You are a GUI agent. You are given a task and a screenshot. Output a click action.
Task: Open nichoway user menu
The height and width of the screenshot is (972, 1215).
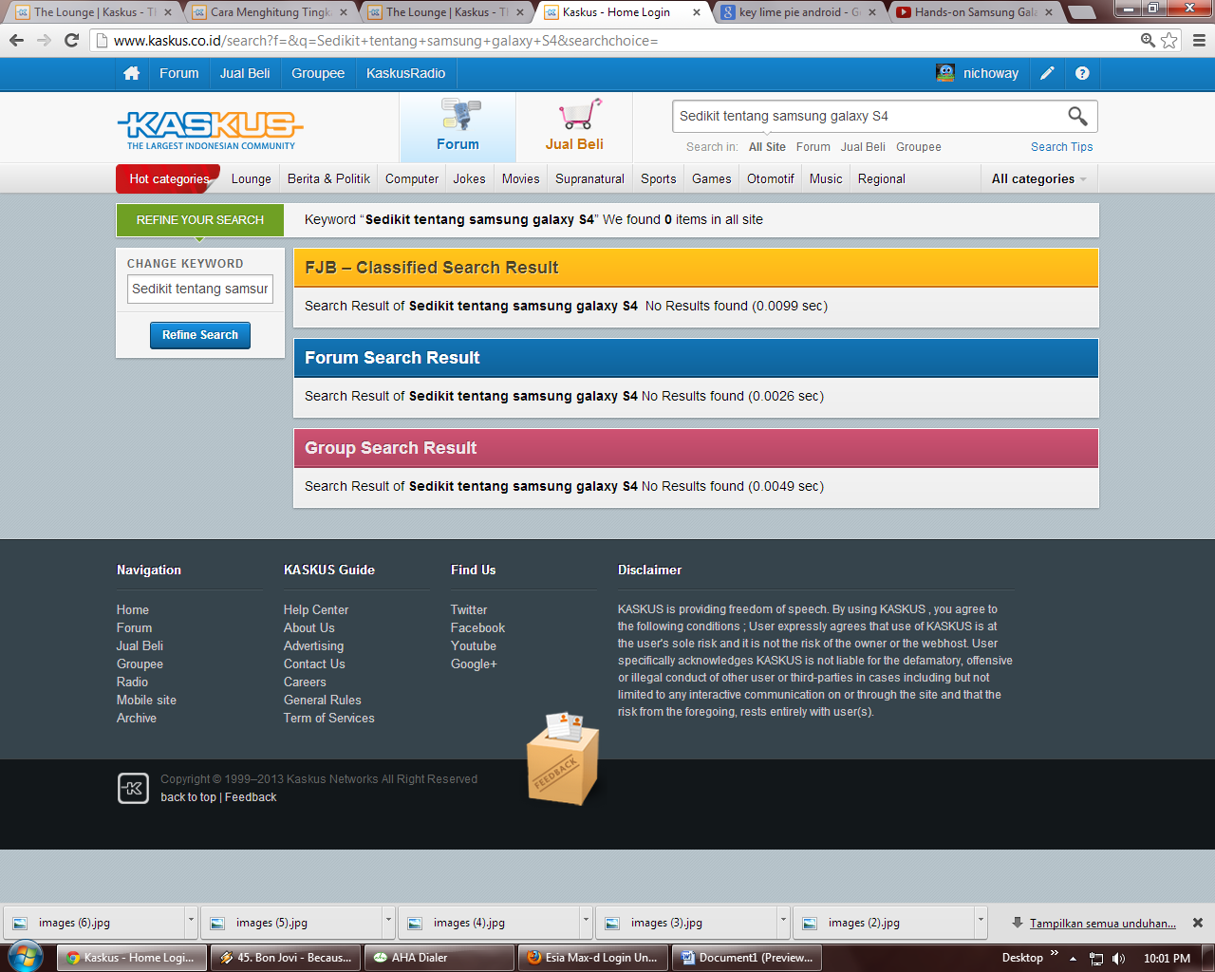(990, 73)
